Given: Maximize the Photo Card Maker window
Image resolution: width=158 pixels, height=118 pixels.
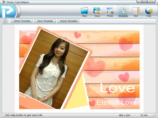Looking at the screenshot, I should point(145,2).
